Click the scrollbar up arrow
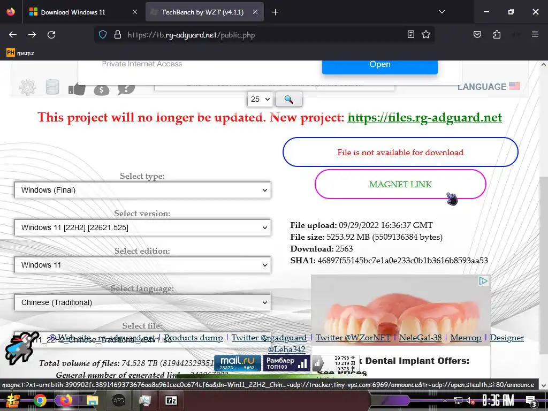 tap(544, 65)
